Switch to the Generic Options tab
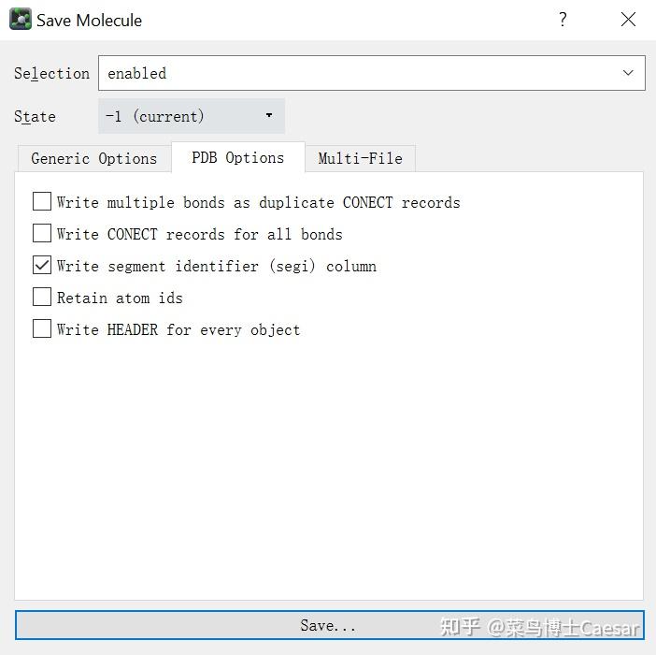Image resolution: width=656 pixels, height=655 pixels. (93, 158)
